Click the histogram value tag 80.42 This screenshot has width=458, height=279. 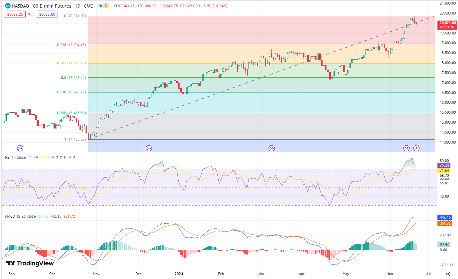coord(444,244)
